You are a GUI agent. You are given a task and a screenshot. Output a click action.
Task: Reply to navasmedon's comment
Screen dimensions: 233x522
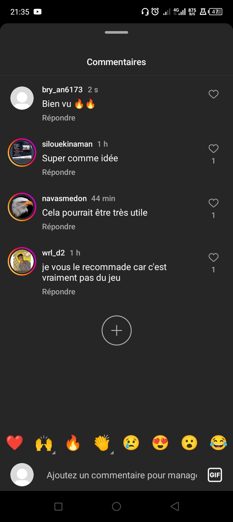coord(59,227)
